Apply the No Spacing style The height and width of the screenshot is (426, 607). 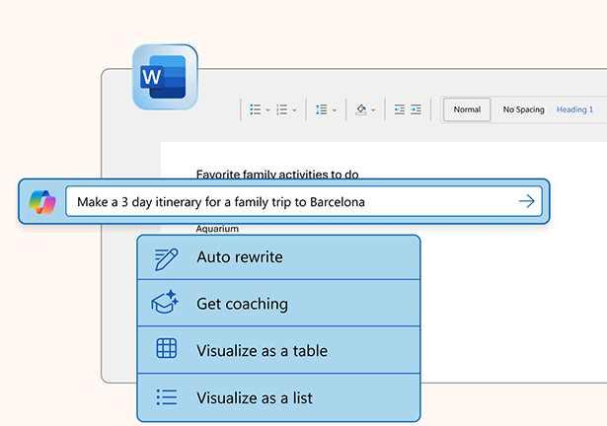tap(523, 109)
